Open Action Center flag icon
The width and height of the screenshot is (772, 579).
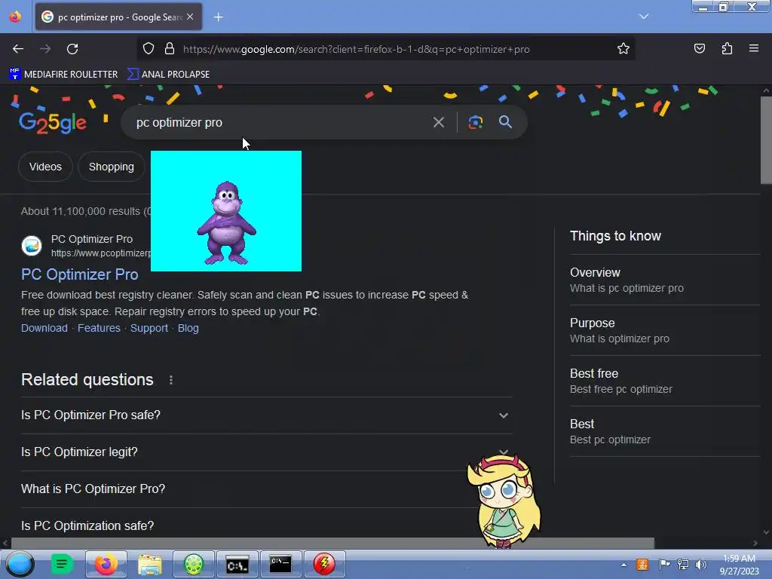[x=664, y=564]
